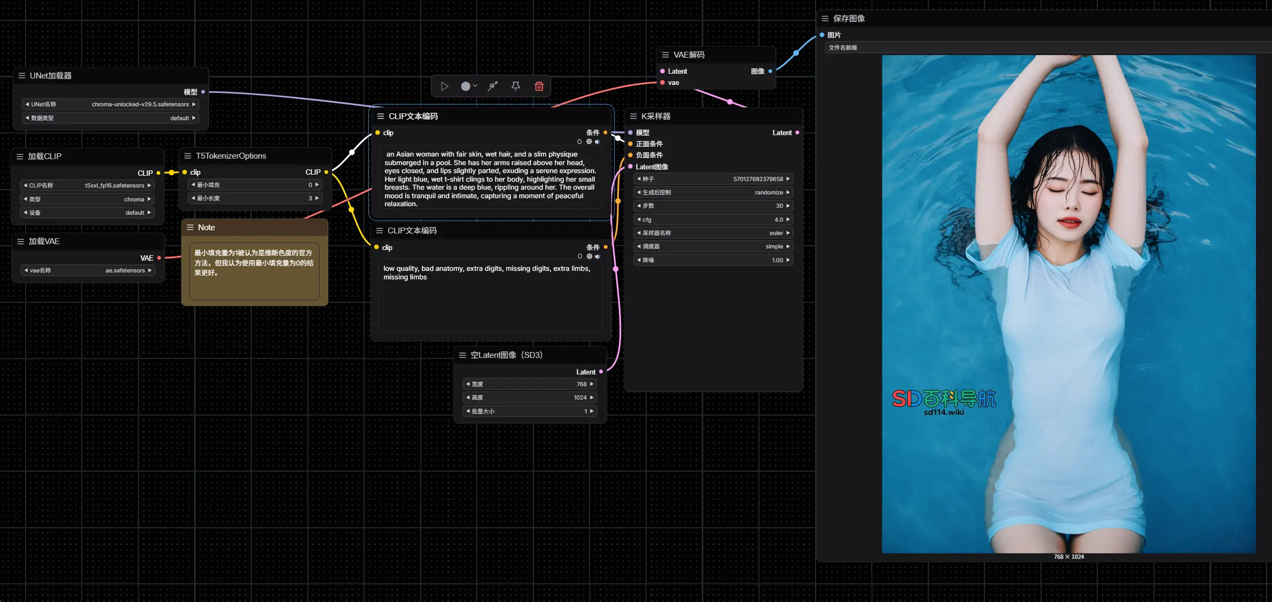Viewport: 1272px width, 602px height.
Task: Click the Latent output dot on K采样器
Action: tap(797, 132)
